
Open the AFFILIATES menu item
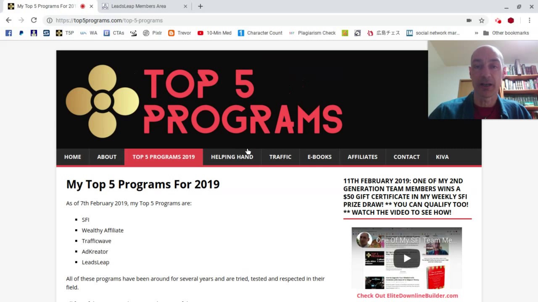362,157
